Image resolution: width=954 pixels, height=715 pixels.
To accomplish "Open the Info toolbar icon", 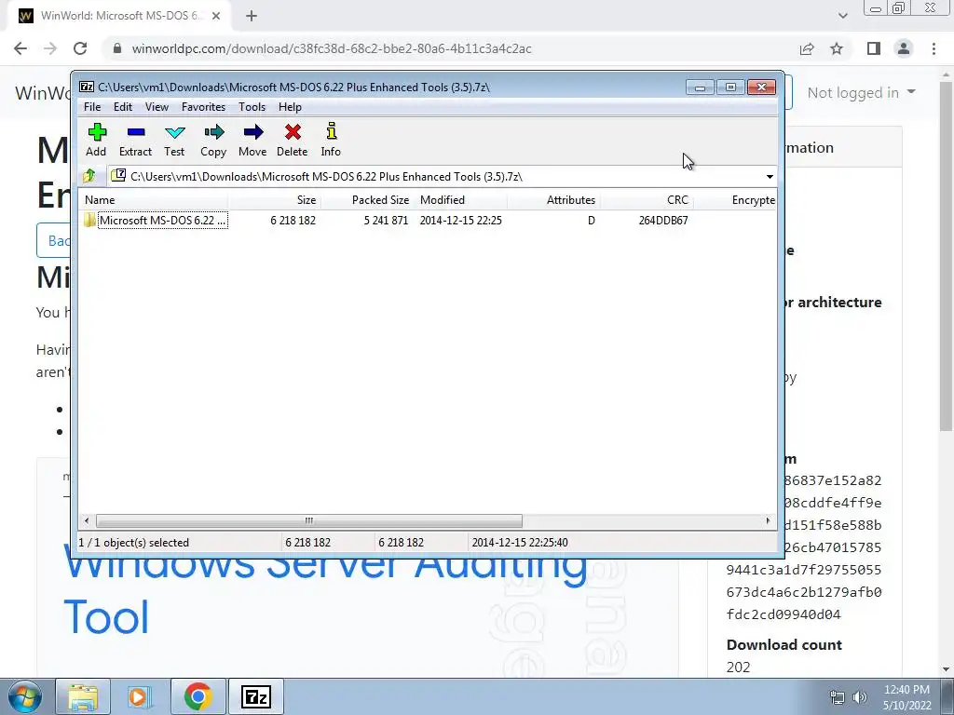I will click(x=331, y=140).
